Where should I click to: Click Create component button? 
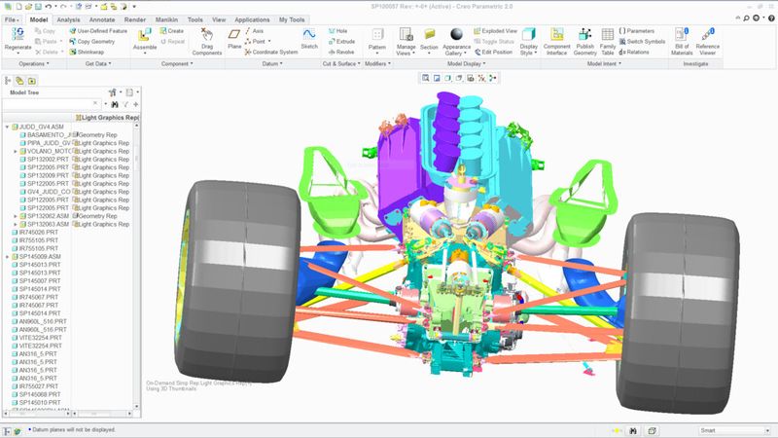(x=172, y=31)
